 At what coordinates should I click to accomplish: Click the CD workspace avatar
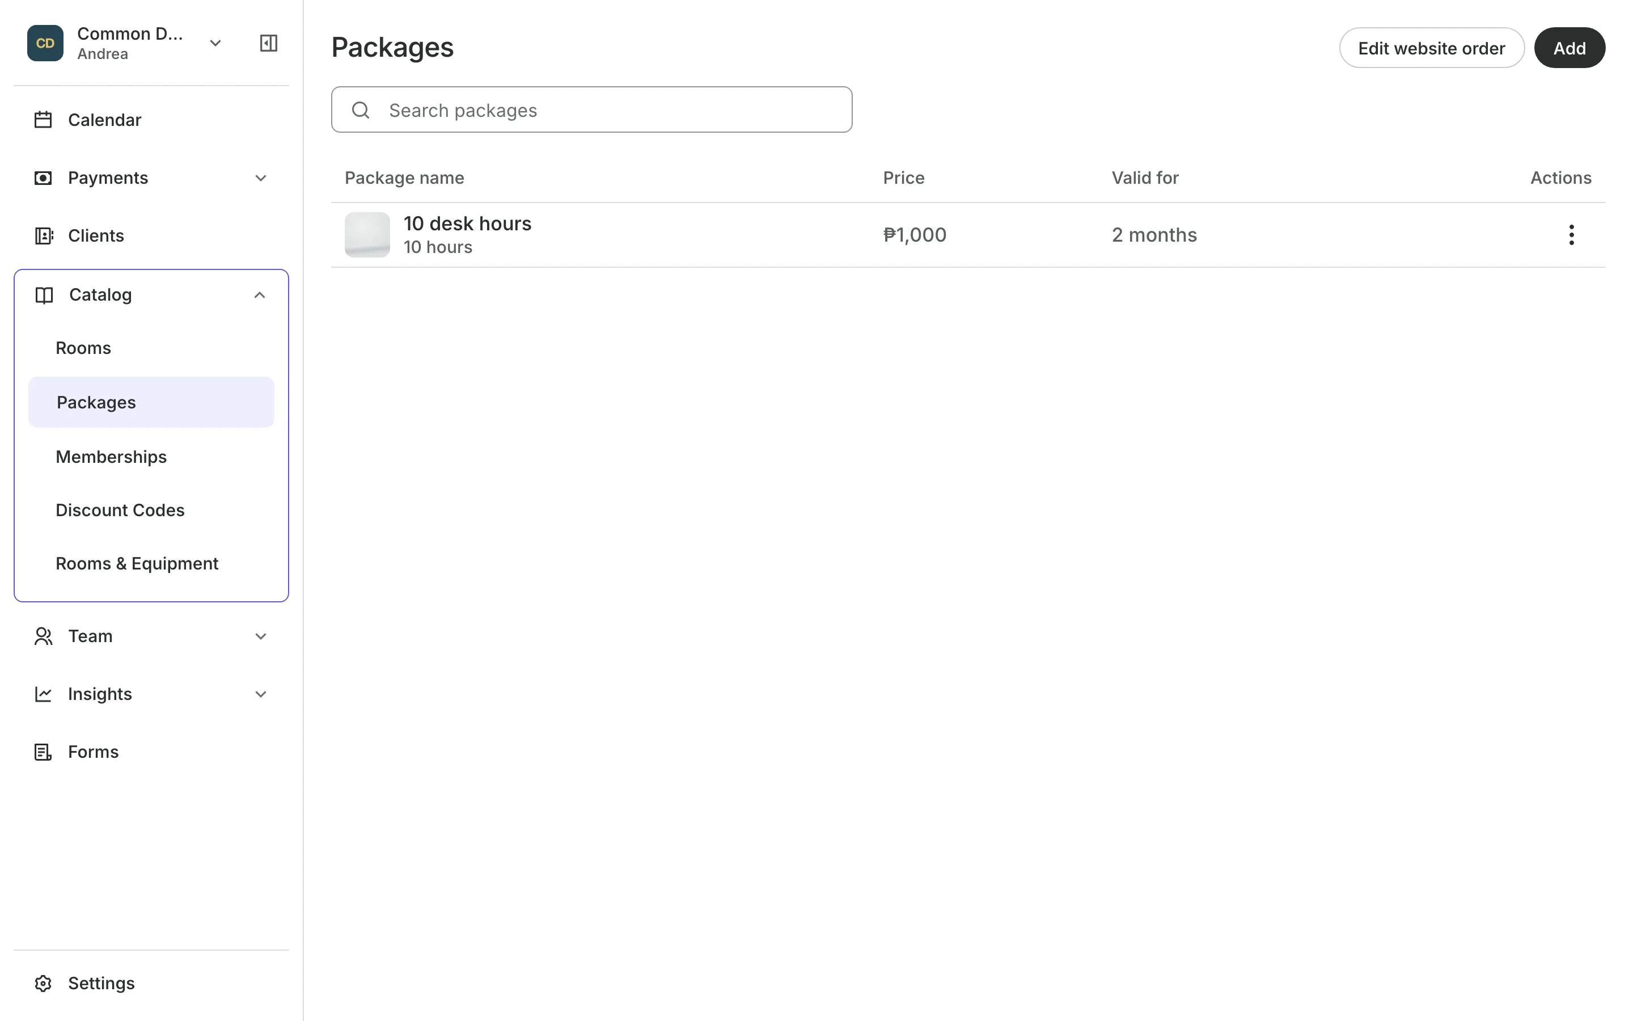click(45, 43)
